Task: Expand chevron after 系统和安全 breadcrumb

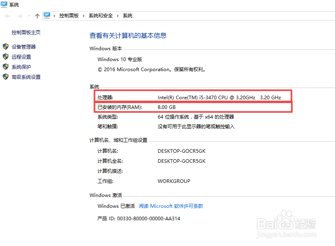Action: coord(118,16)
